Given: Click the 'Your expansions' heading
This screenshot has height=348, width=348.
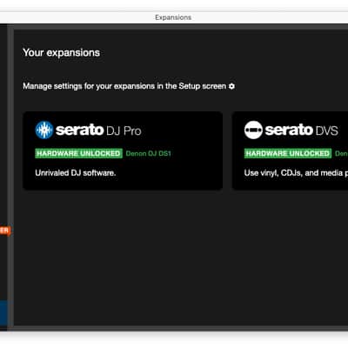Looking at the screenshot, I should point(62,53).
